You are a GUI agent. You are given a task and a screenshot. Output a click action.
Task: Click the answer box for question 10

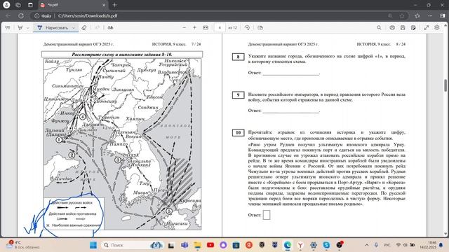click(267, 215)
